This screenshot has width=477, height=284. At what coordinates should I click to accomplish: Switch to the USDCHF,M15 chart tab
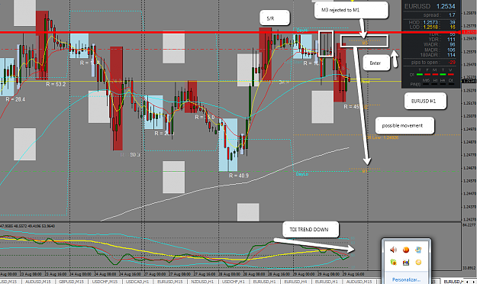pyautogui.click(x=105, y=282)
